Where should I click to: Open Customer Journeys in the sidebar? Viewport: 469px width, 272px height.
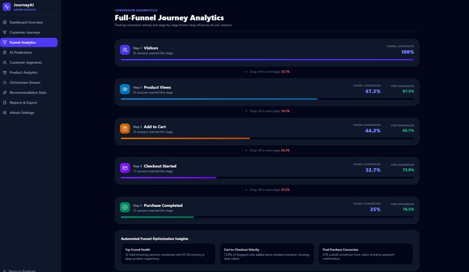[x=29, y=32]
